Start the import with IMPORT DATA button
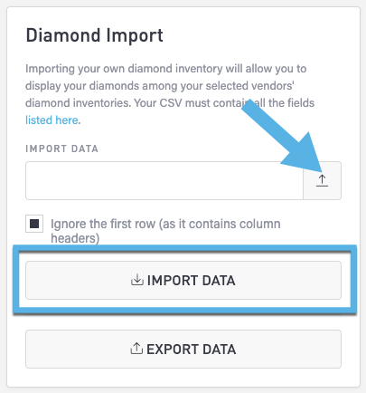Screen dimensions: 366x393 [x=183, y=280]
